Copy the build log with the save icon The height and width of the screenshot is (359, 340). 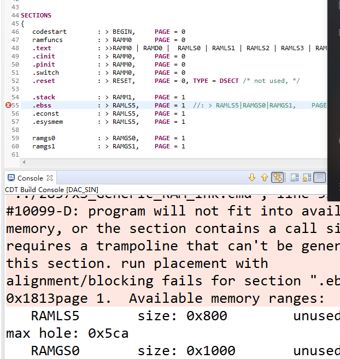(294, 178)
